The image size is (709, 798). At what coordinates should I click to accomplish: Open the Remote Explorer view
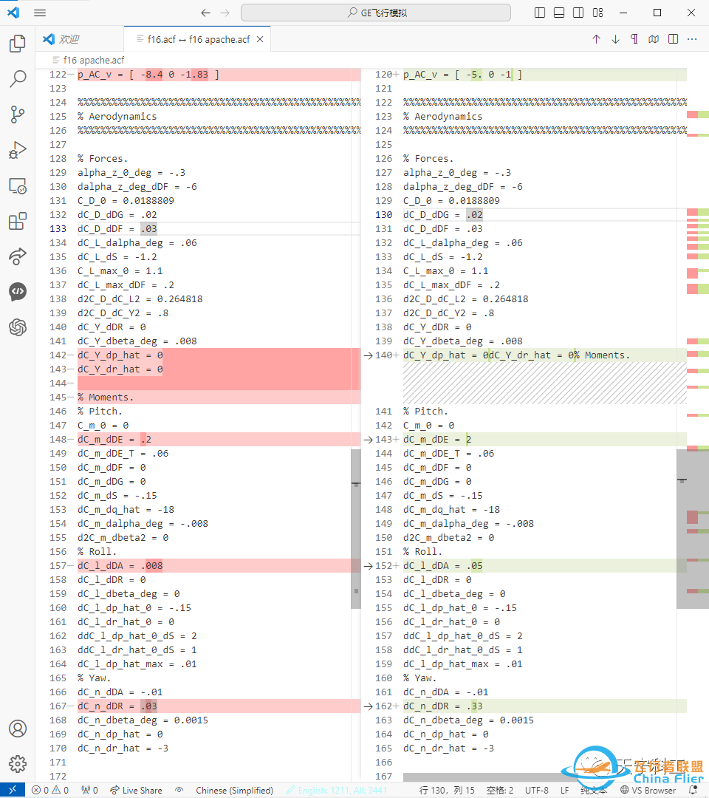pos(18,185)
